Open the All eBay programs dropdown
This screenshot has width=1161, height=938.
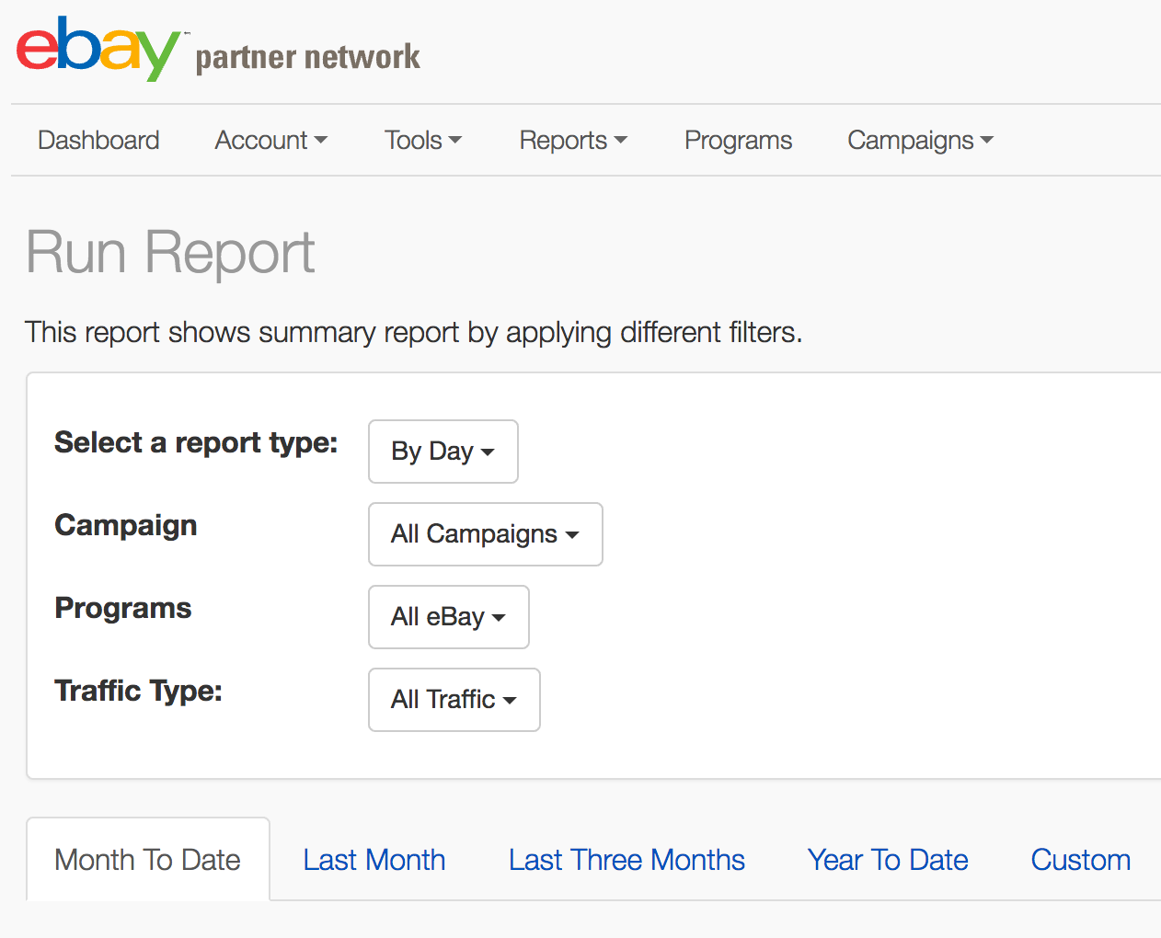[449, 617]
